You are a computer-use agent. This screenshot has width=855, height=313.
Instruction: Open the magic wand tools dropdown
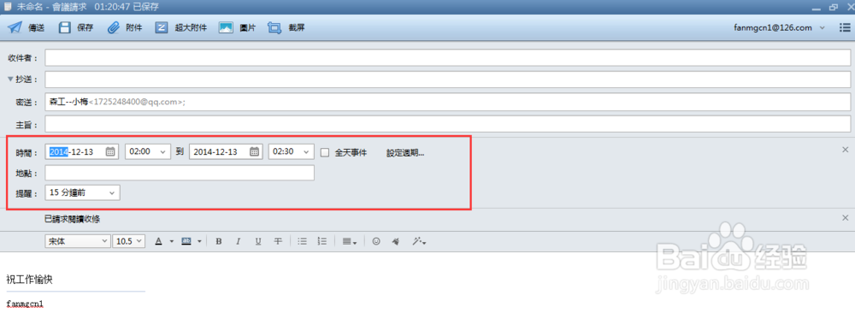(x=419, y=241)
